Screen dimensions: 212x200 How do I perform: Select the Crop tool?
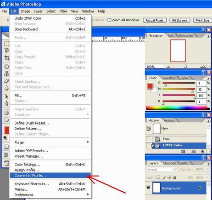pos(6,58)
